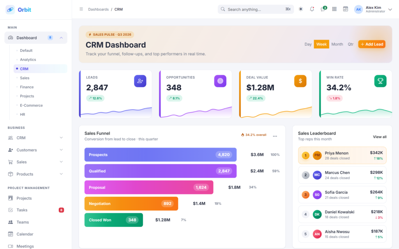Expand the CRM section under Business
This screenshot has height=249, width=399.
point(61,138)
